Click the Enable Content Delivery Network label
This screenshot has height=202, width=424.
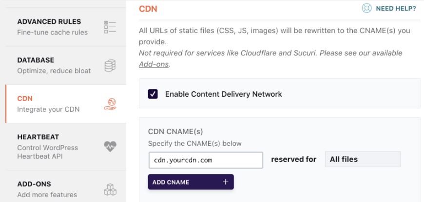tap(223, 94)
